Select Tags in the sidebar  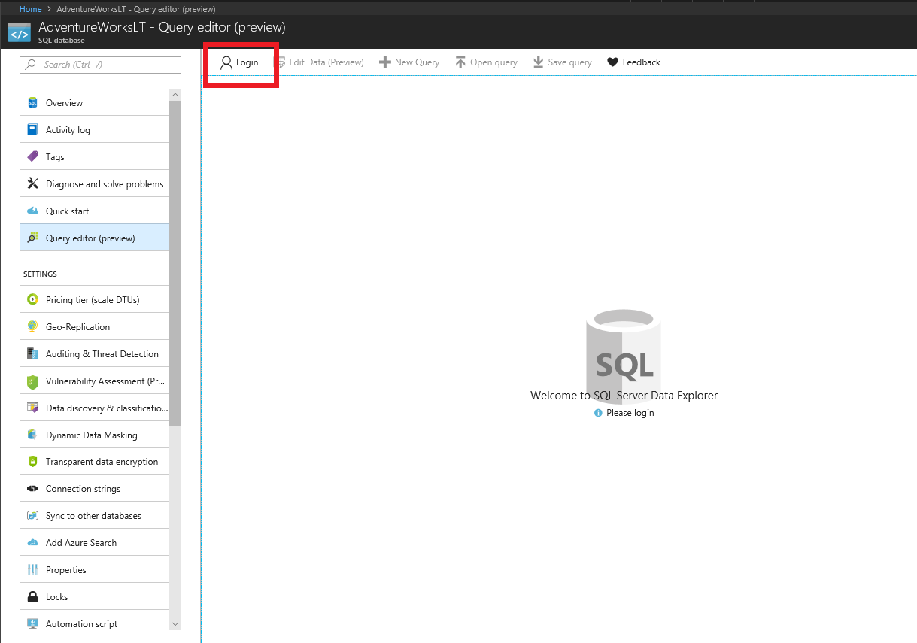click(95, 156)
